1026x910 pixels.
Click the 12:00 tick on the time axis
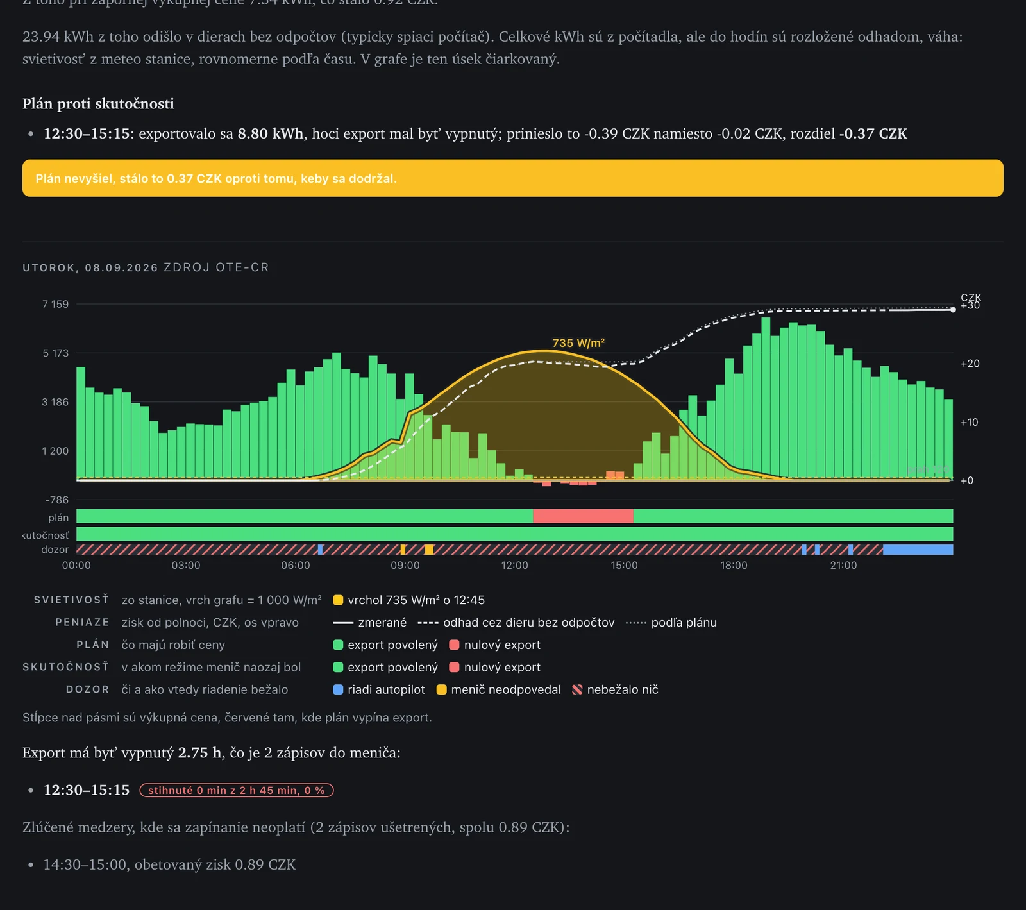click(515, 565)
